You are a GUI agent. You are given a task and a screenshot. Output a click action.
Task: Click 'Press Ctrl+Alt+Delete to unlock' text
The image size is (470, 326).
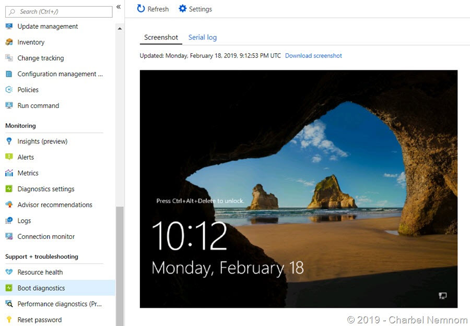click(x=200, y=201)
